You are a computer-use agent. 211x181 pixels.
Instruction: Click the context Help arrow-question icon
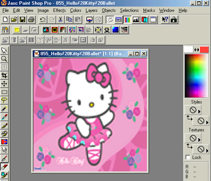tap(165, 19)
